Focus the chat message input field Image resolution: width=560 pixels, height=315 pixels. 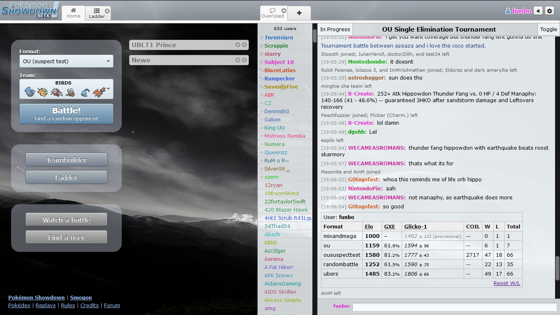point(454,307)
